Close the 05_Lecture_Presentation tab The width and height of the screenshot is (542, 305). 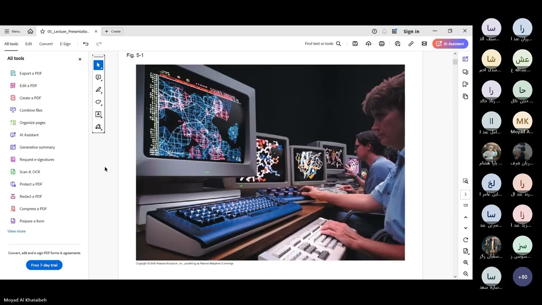click(x=96, y=31)
